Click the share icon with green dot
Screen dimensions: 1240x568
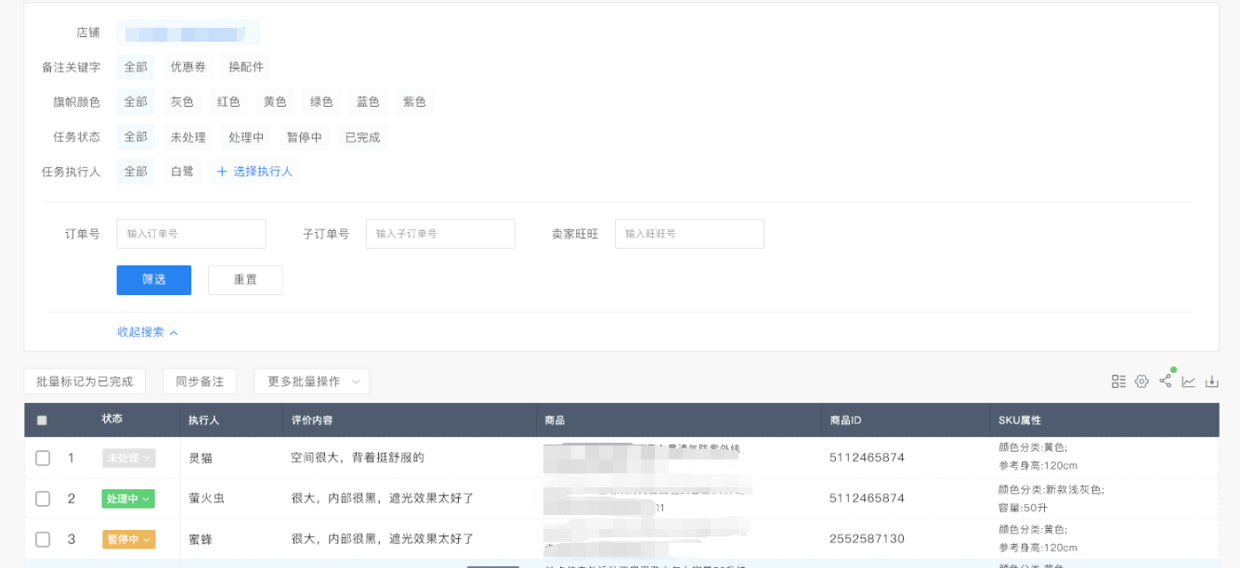1165,381
